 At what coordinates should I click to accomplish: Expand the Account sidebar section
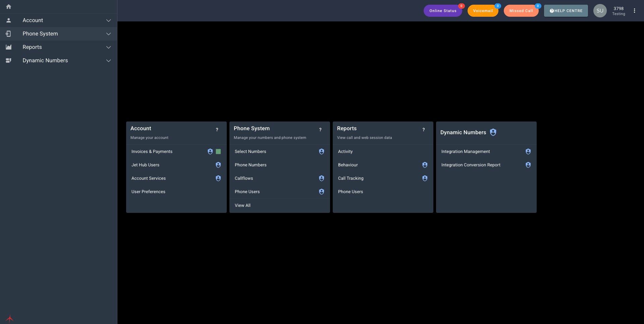click(59, 20)
